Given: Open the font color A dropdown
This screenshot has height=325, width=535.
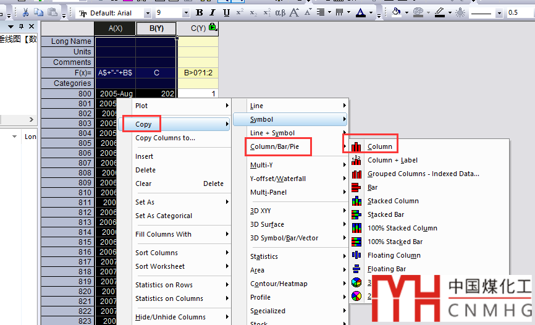Looking at the screenshot, I should pos(369,13).
